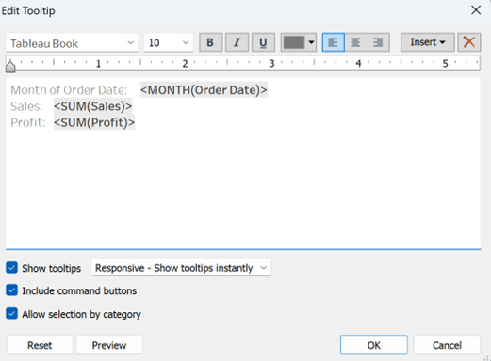The width and height of the screenshot is (491, 361).
Task: Open the font color dropdown arrow
Action: [311, 42]
